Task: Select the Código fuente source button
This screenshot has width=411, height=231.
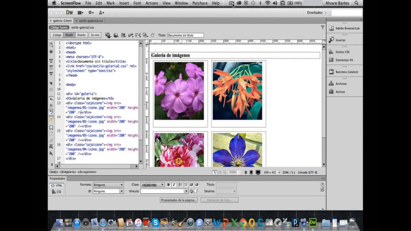Action: [59, 28]
